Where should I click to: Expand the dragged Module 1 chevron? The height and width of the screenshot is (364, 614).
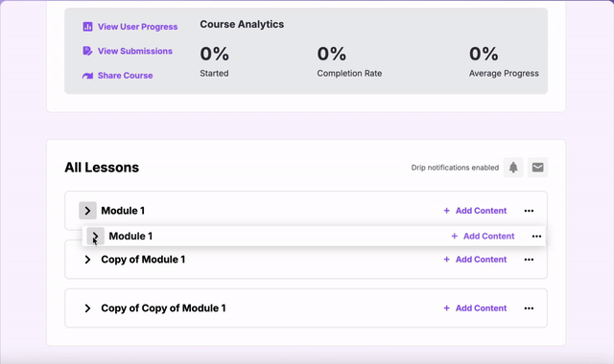pos(95,237)
